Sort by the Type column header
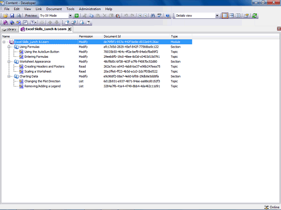281x210 pixels. tap(181, 36)
